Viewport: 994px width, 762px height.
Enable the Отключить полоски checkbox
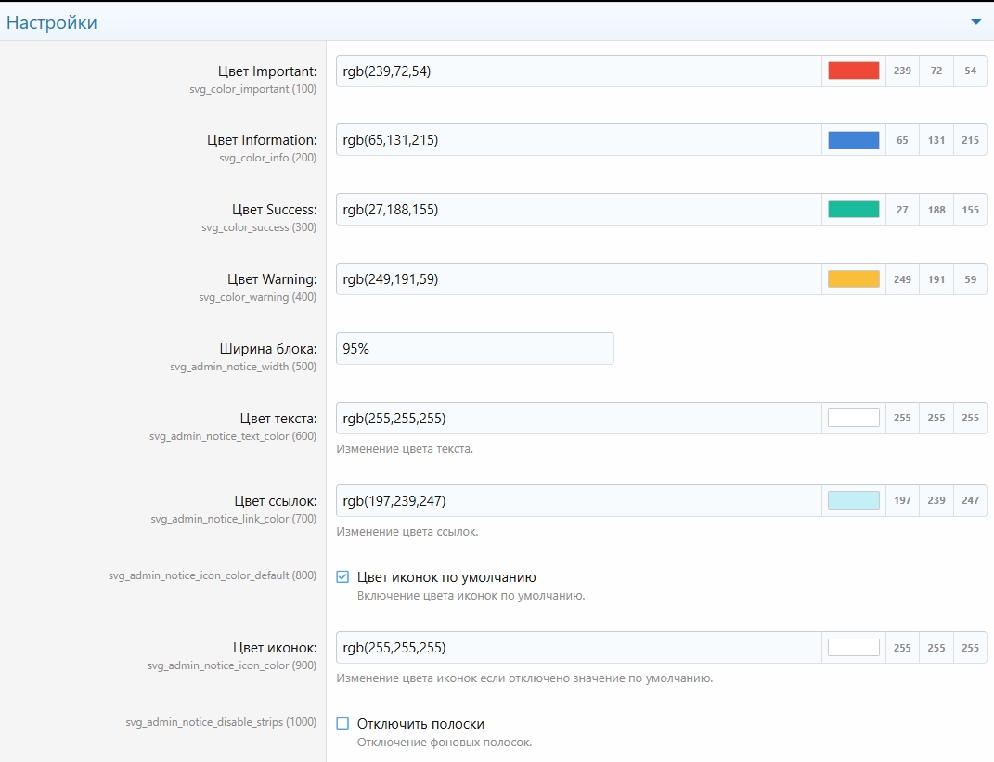(x=342, y=723)
